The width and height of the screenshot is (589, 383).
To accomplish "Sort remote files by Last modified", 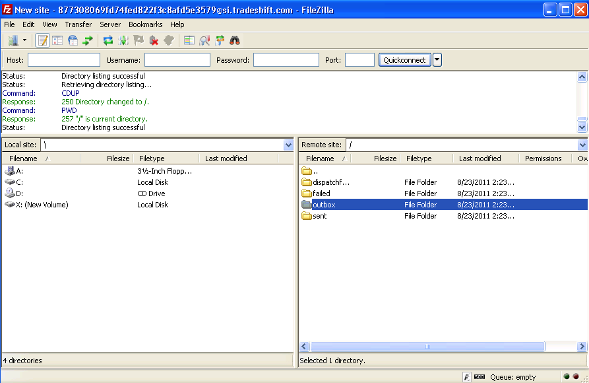I will pos(480,158).
